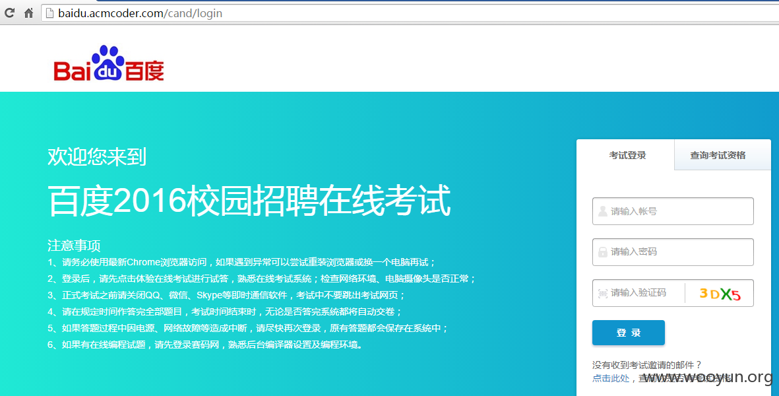Click the page icon in address bar
Screen dimensions: 779x396
[49, 13]
